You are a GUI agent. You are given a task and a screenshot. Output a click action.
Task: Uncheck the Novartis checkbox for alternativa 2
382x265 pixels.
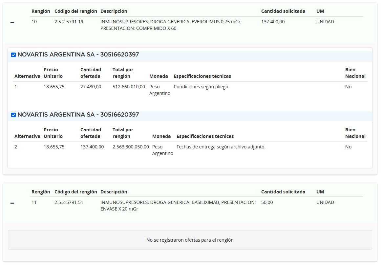[13, 115]
